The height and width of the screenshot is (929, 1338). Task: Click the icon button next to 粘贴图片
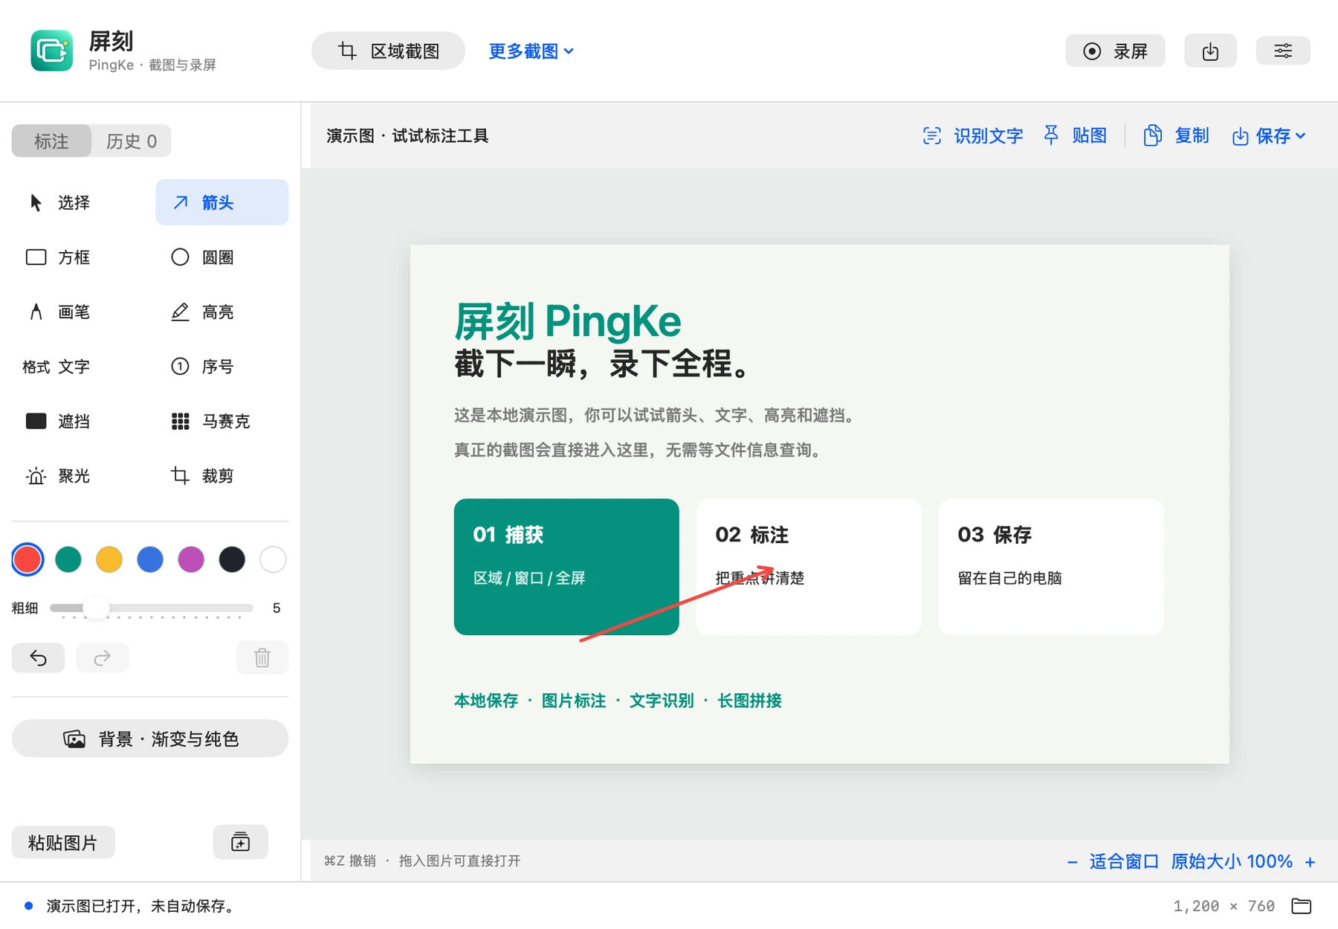240,842
